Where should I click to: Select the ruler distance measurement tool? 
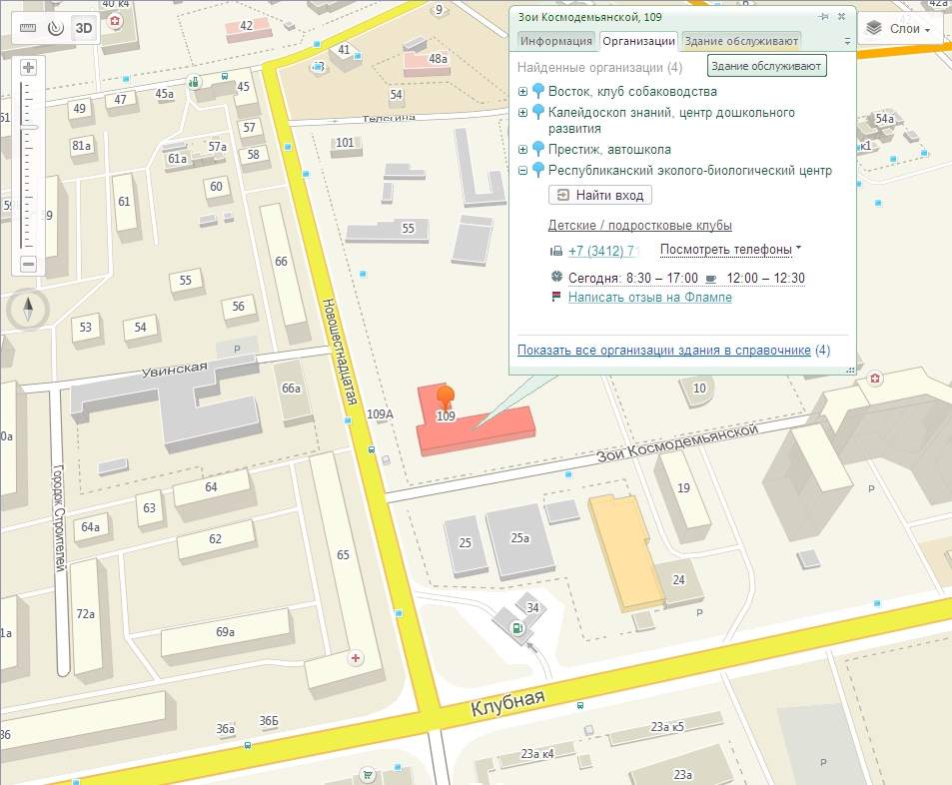(27, 28)
